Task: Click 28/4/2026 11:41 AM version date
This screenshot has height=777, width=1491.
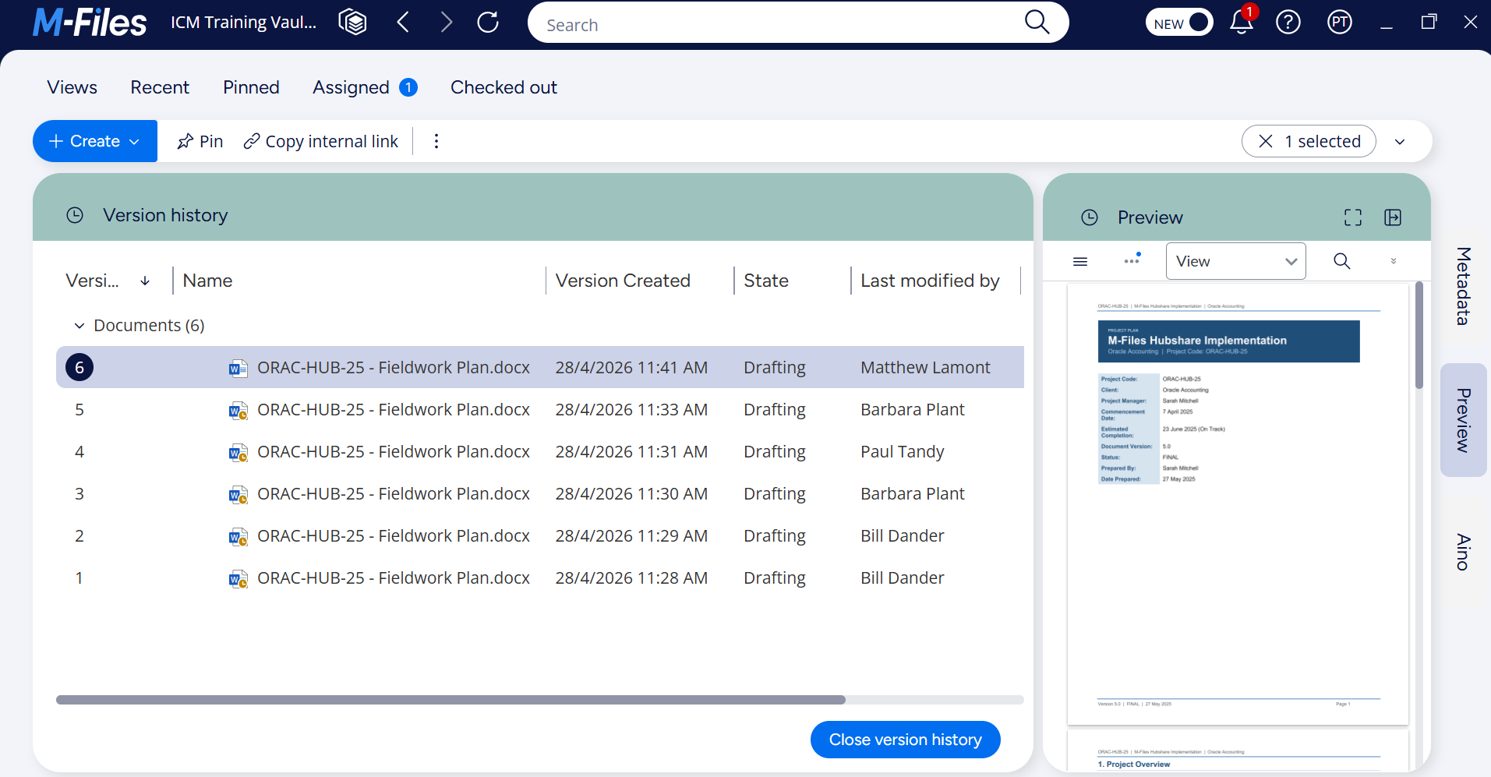Action: click(x=631, y=367)
